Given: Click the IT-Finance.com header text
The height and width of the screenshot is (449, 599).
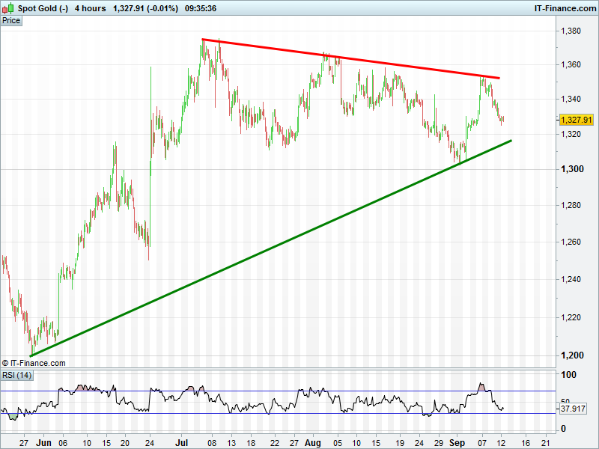Looking at the screenshot, I should point(565,8).
